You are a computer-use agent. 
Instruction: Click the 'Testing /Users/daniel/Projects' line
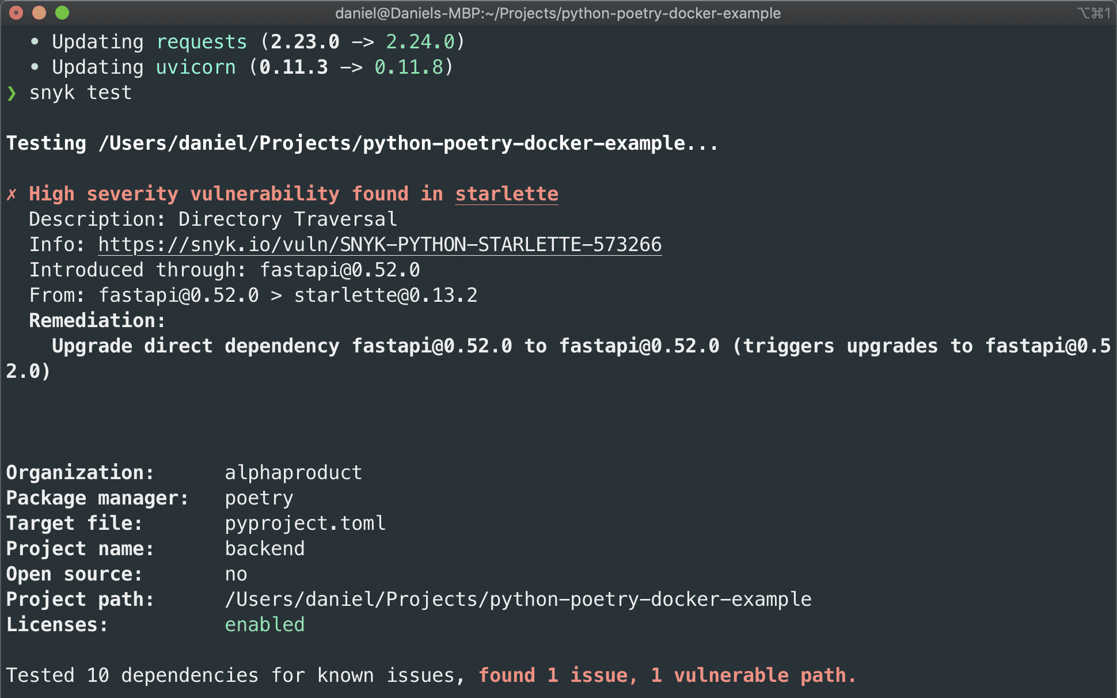click(363, 143)
